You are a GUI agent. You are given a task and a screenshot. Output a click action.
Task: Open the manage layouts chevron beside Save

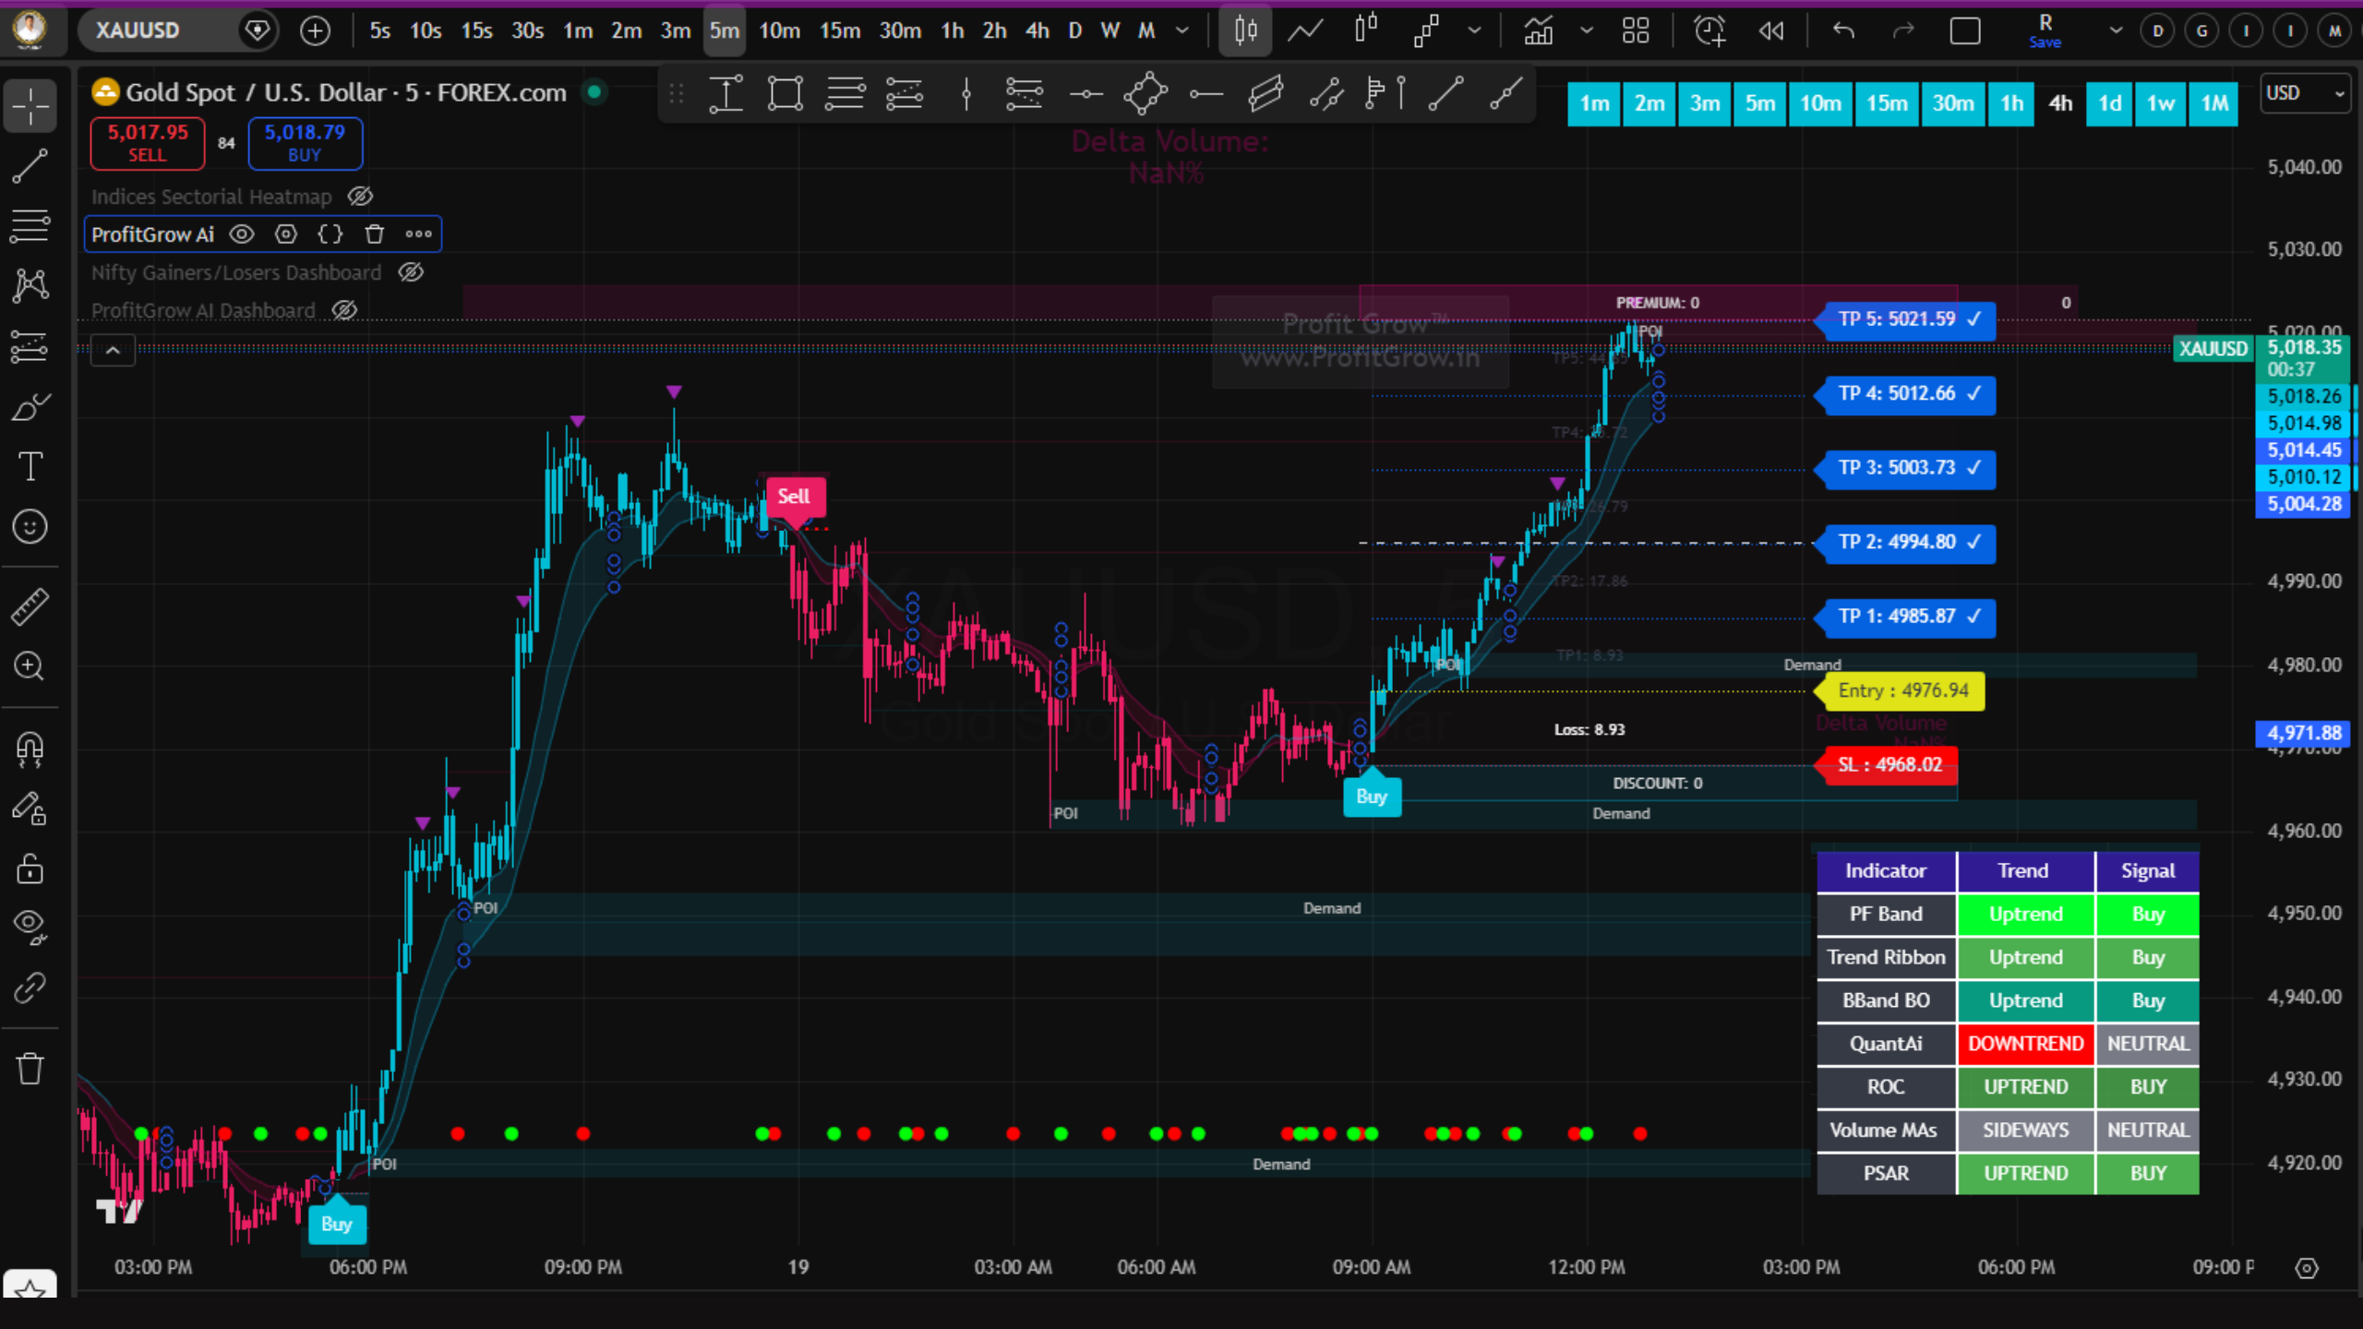(2116, 30)
